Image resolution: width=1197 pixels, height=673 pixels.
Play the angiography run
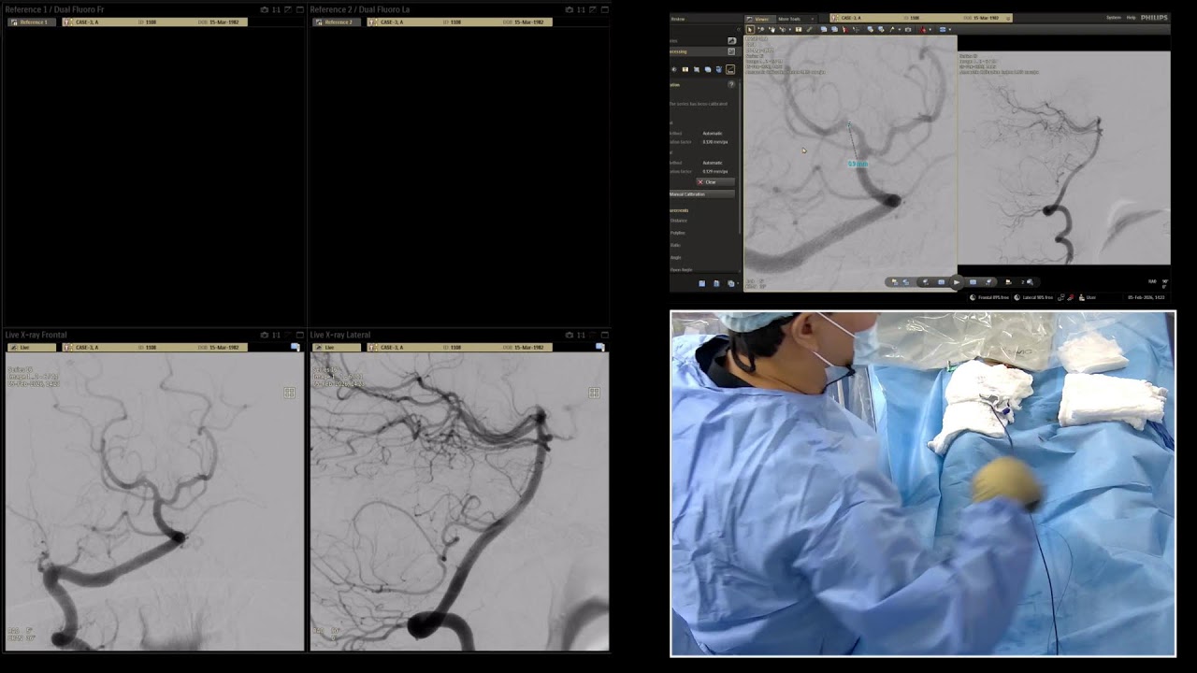957,281
